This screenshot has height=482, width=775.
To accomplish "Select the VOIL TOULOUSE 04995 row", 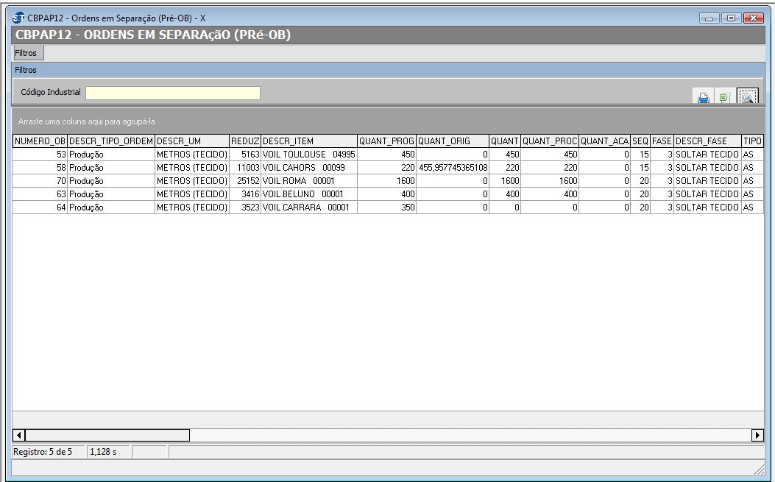I will [x=308, y=155].
